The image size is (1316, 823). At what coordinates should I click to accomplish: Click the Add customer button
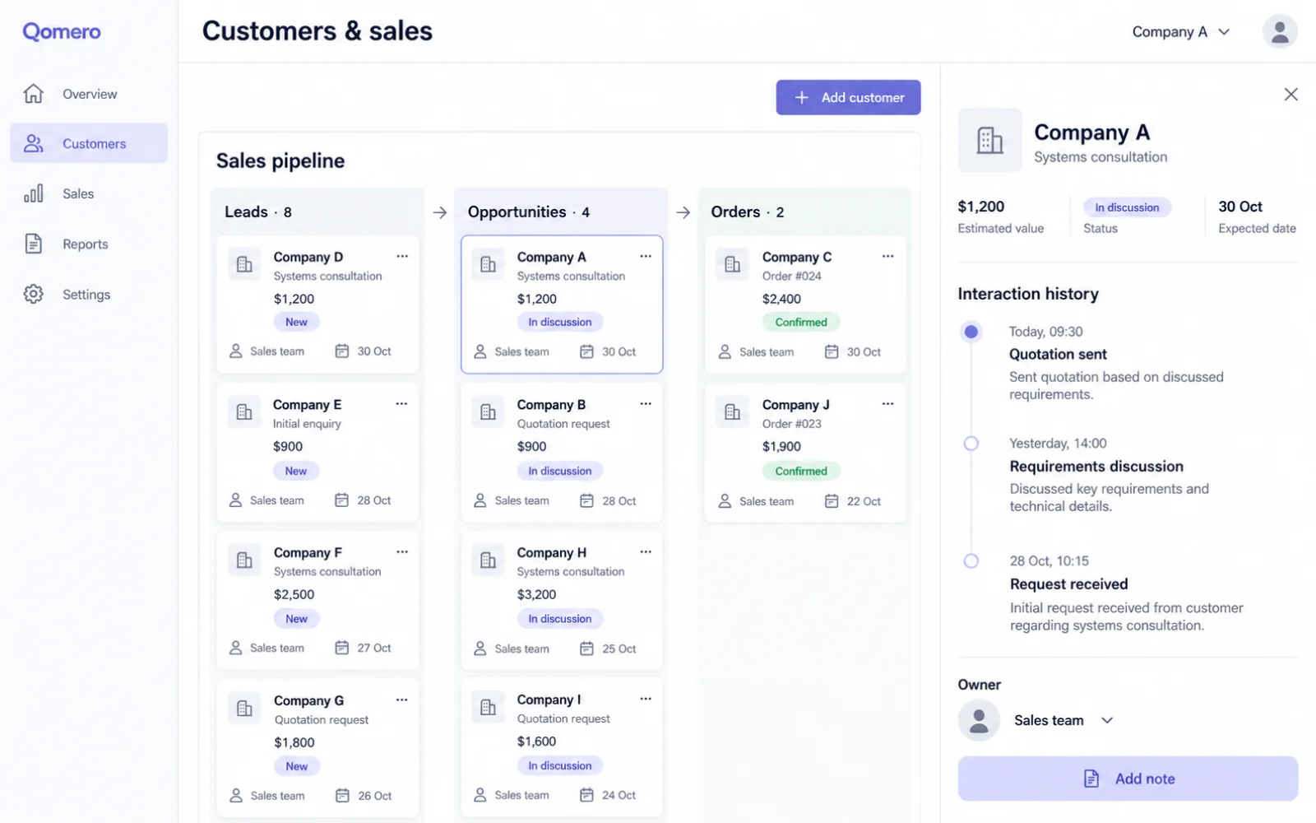[848, 97]
